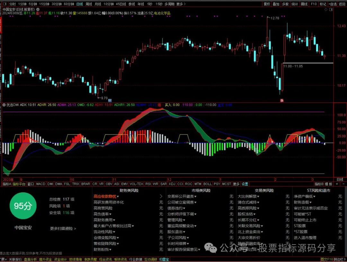The width and height of the screenshot is (347, 262).
Task: Select the VOL-TDX indicator tab
Action: point(137,184)
